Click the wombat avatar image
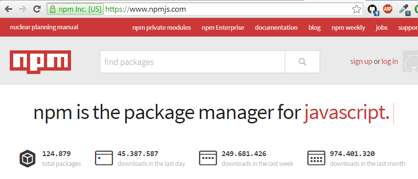This screenshot has height=179, width=418. pyautogui.click(x=411, y=61)
